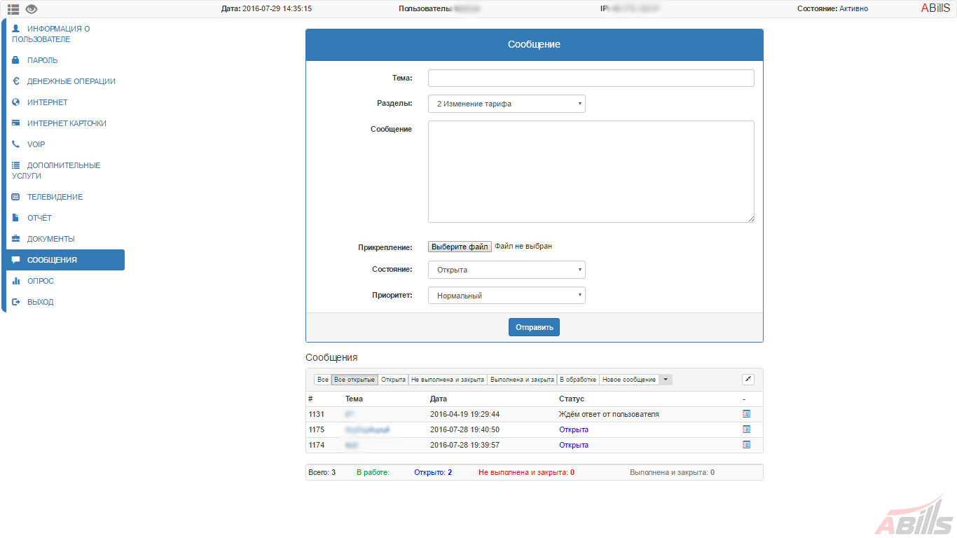Click date 2016-07-28 19:40:50 cell
Image resolution: width=957 pixels, height=538 pixels.
pyautogui.click(x=464, y=429)
